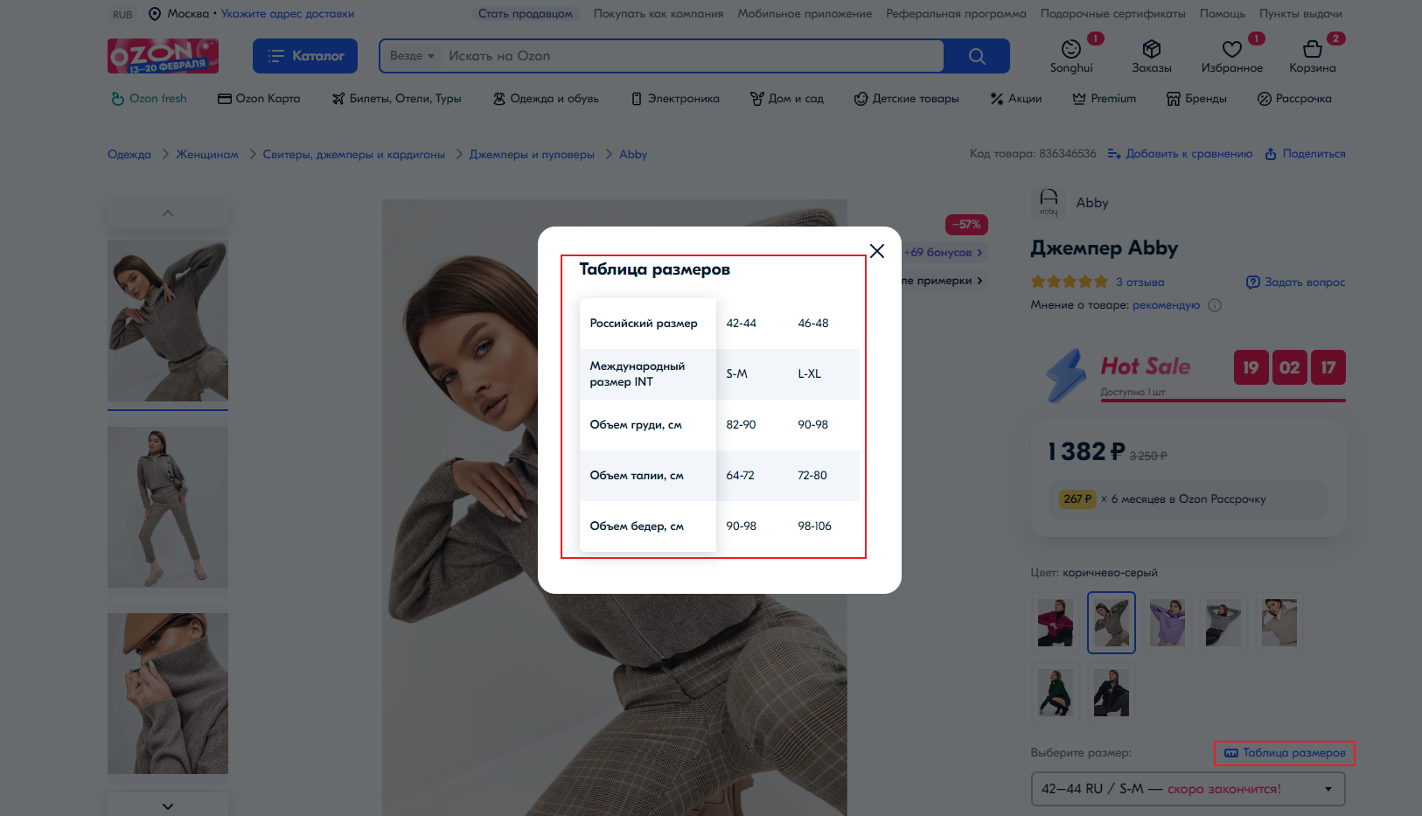Open the Каталог button

pos(305,56)
